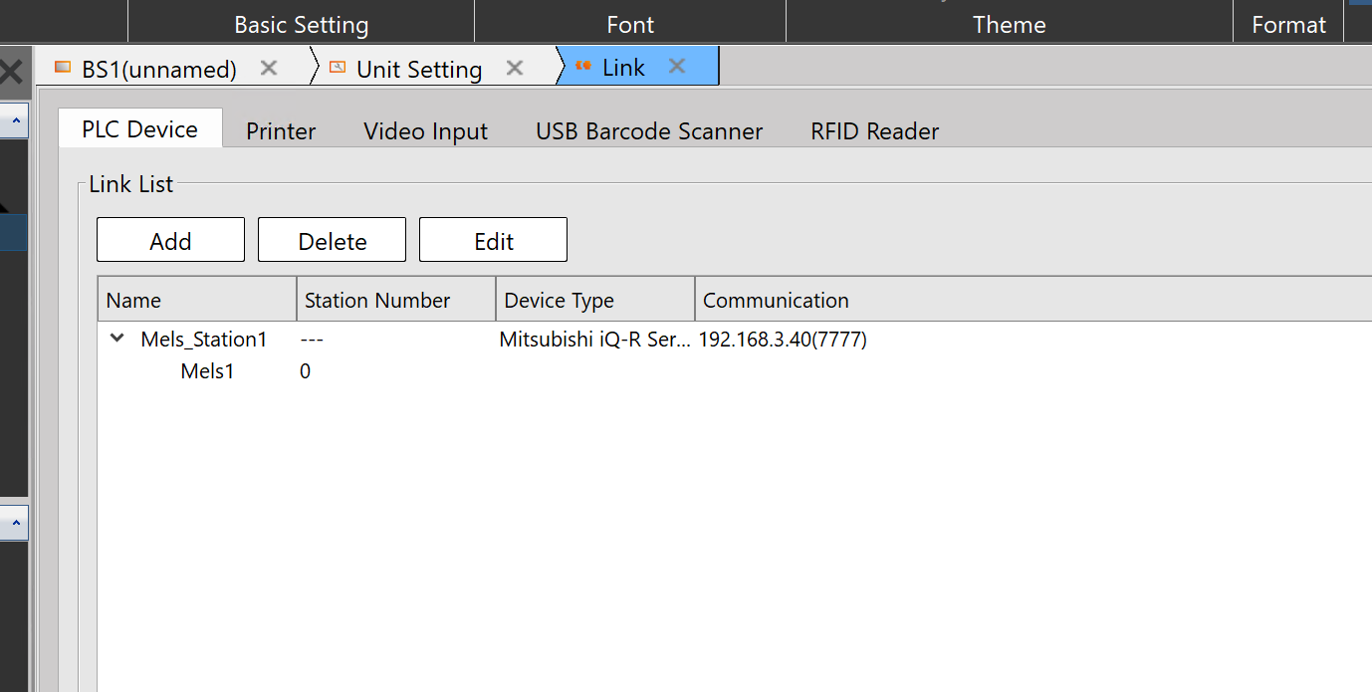Show the RFID Reader tab
This screenshot has width=1372, height=692.
[874, 131]
